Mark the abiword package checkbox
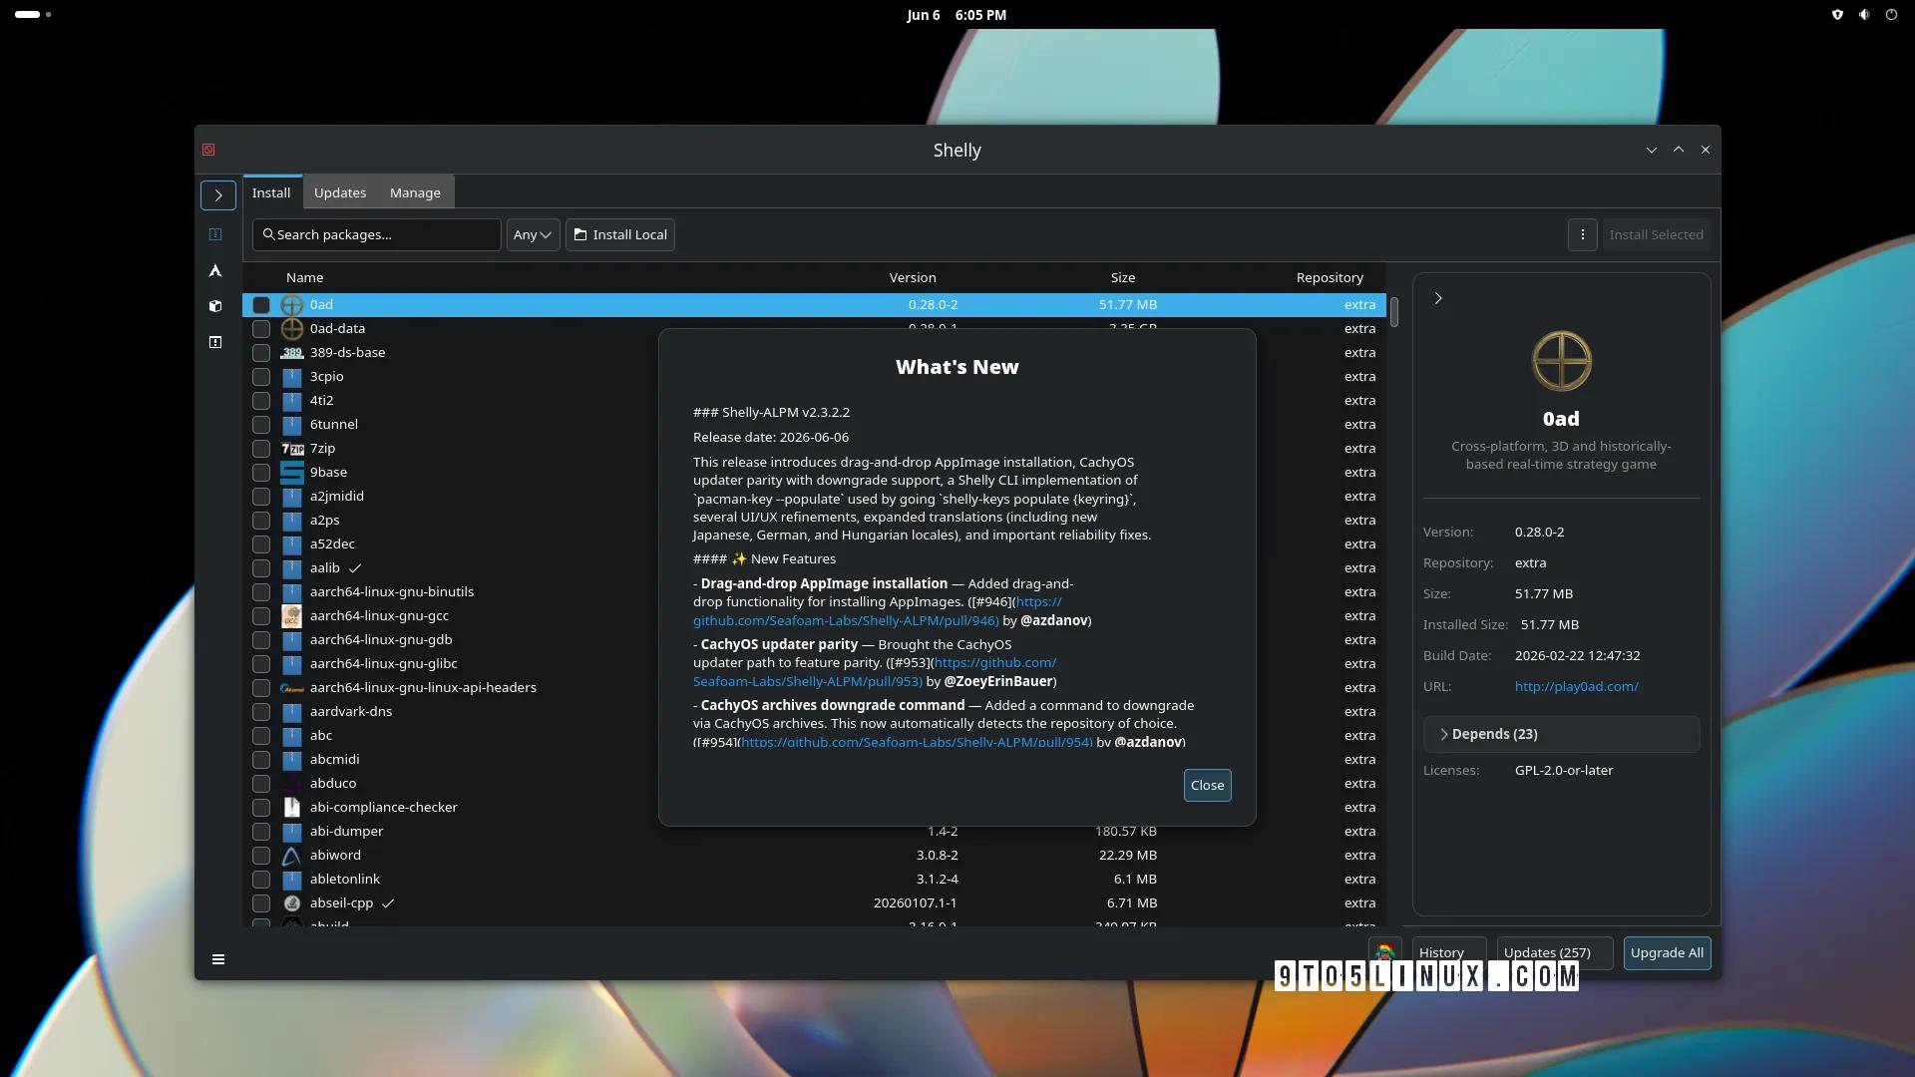 click(x=261, y=855)
